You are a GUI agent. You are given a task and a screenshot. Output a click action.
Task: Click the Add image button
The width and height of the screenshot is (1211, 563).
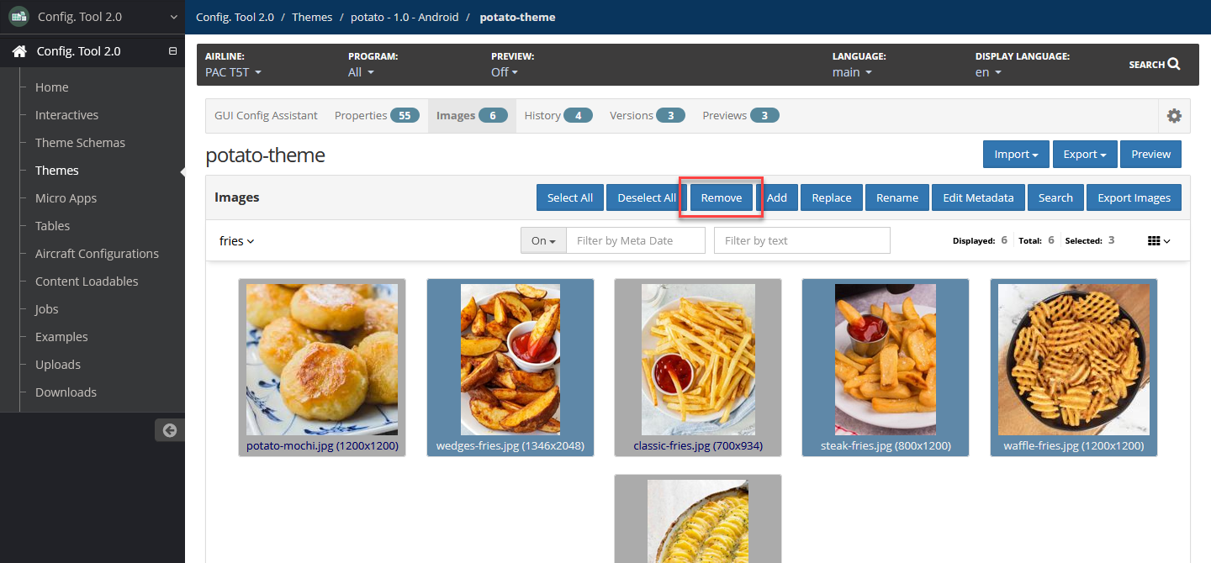pos(777,197)
